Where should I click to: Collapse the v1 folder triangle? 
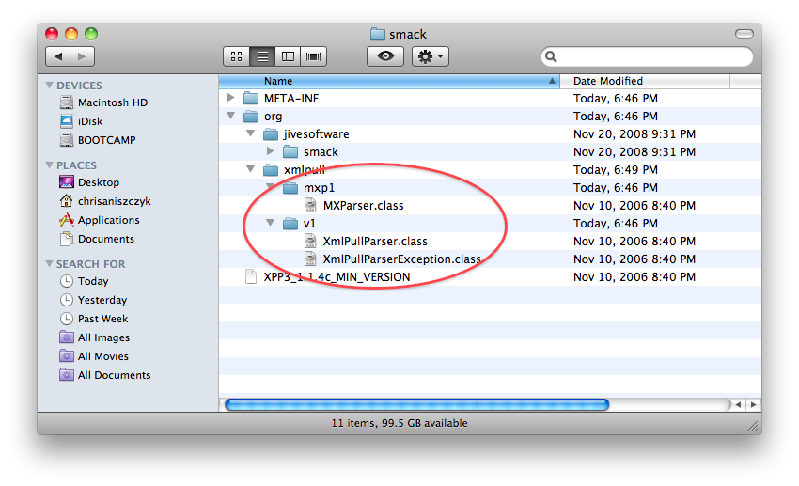[x=270, y=223]
